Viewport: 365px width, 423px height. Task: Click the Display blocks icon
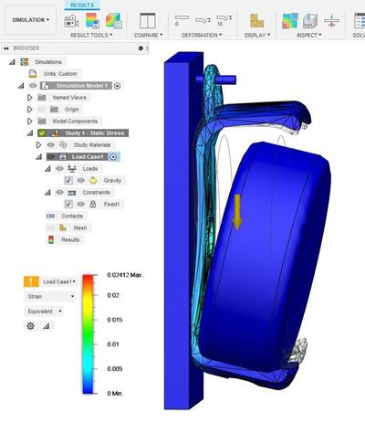(257, 21)
